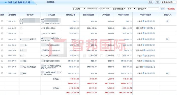Click the 实收金额 column header
Image resolution: width=177 pixels, height=95 pixels.
[x=106, y=15]
